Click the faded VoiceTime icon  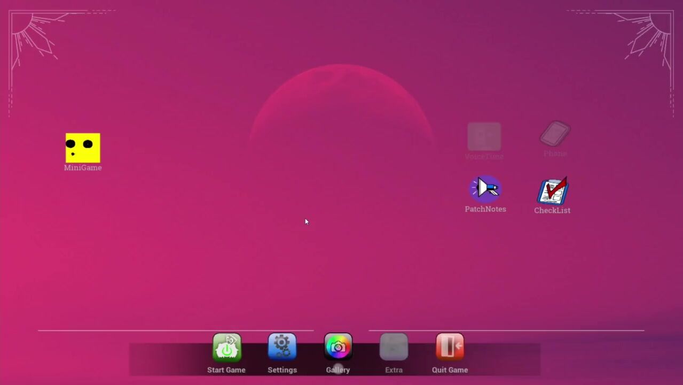[484, 136]
